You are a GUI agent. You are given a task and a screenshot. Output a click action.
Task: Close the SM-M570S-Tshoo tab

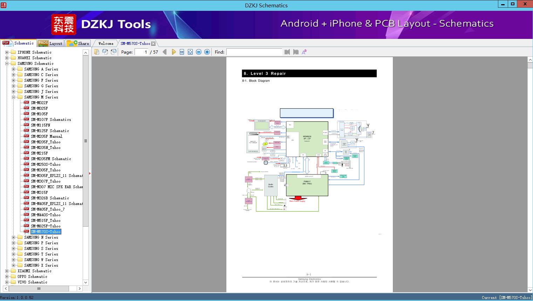pos(153,43)
